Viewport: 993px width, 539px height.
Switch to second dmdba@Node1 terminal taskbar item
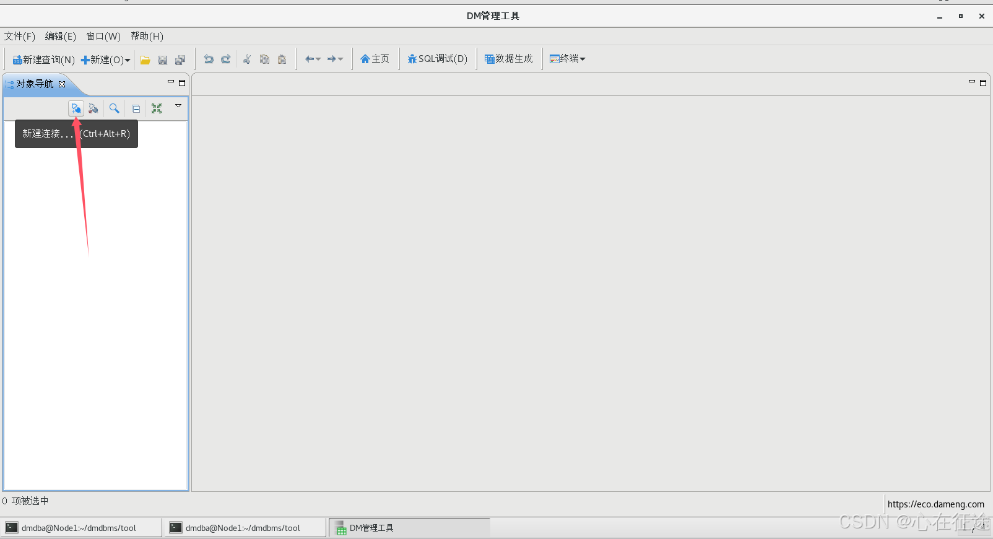pyautogui.click(x=245, y=528)
